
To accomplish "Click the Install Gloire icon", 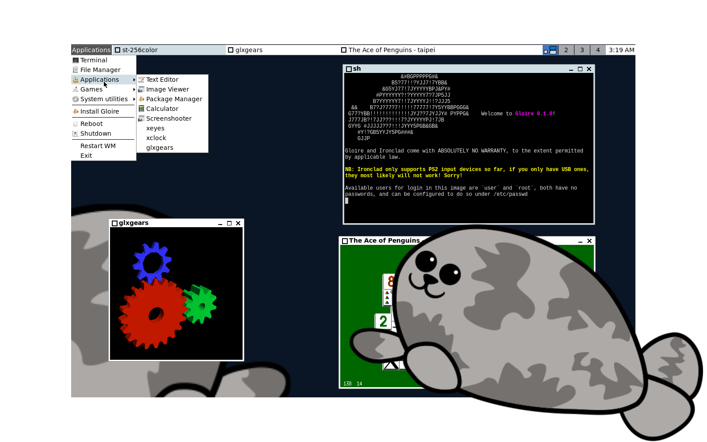I will pos(76,111).
